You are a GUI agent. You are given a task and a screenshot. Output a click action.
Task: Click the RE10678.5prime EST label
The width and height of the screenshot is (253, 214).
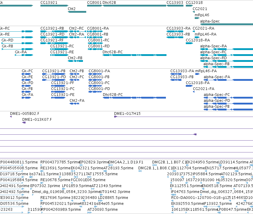click(55, 180)
